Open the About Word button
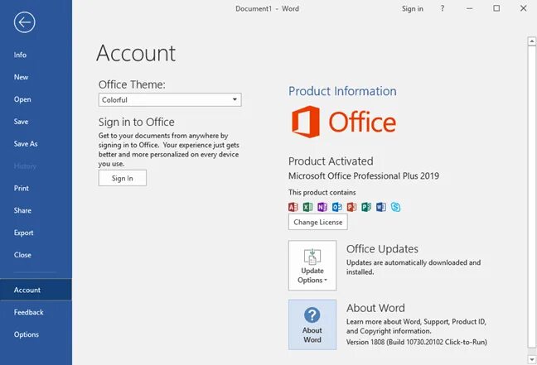Screen dimensions: 537x365 312,324
